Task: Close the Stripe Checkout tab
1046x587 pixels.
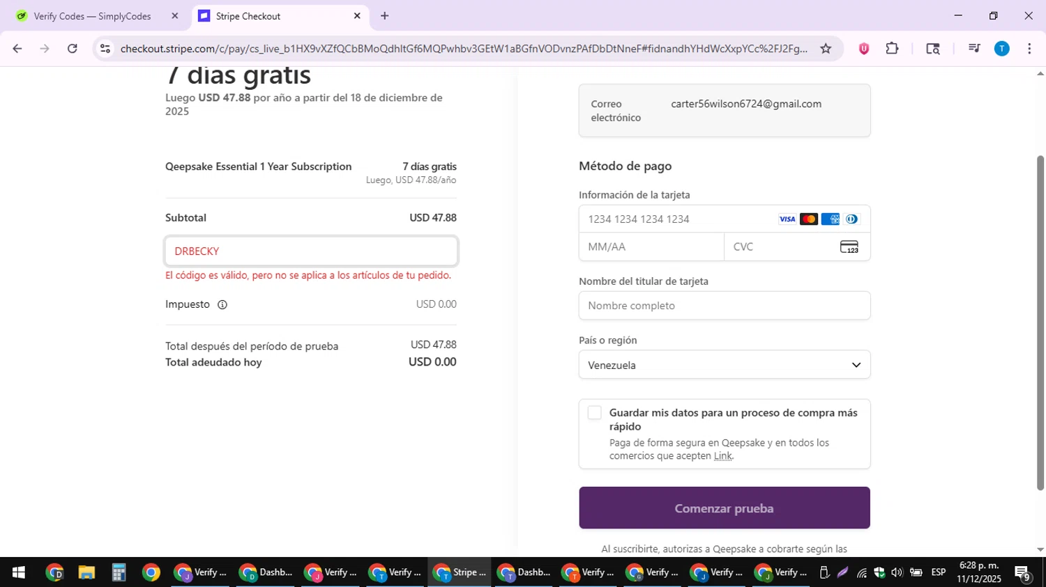Action: point(357,16)
